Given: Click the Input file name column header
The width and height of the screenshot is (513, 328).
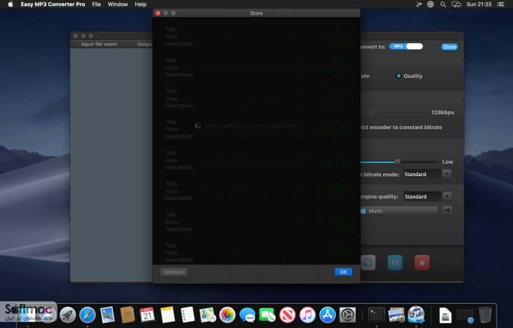Looking at the screenshot, I should 99,44.
